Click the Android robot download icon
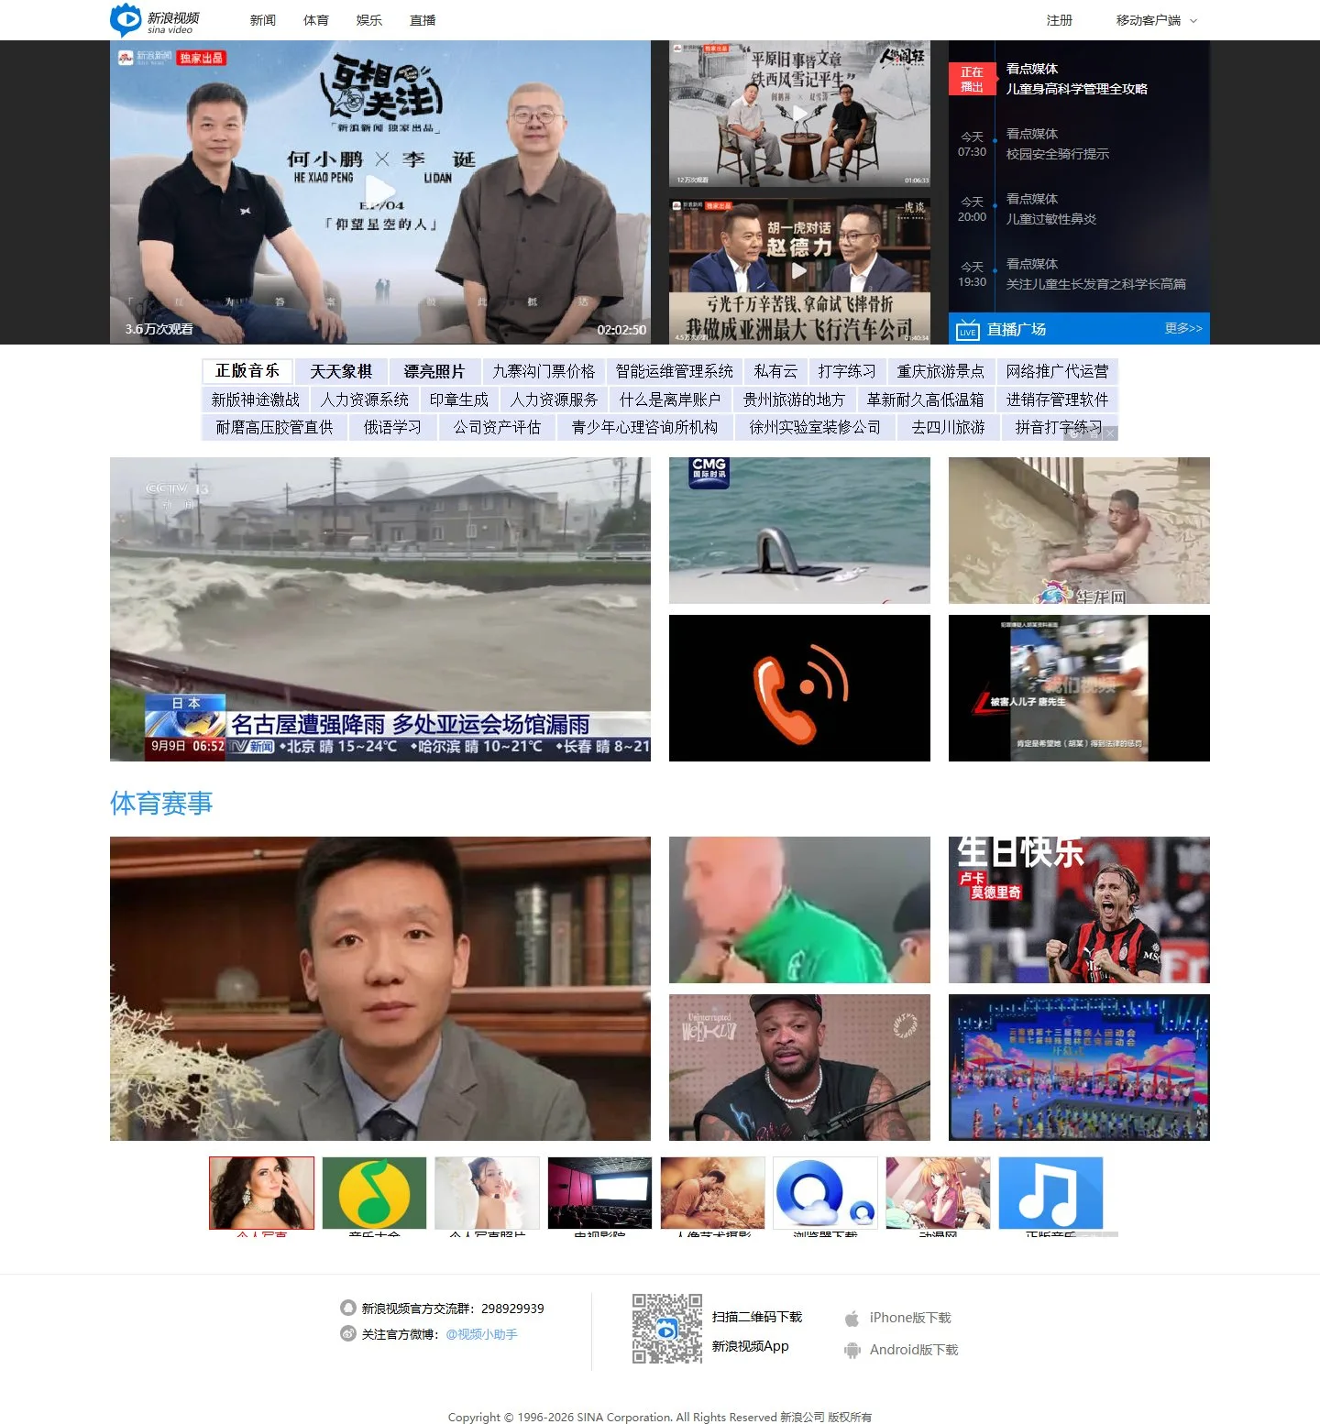The width and height of the screenshot is (1320, 1424). pos(852,1350)
